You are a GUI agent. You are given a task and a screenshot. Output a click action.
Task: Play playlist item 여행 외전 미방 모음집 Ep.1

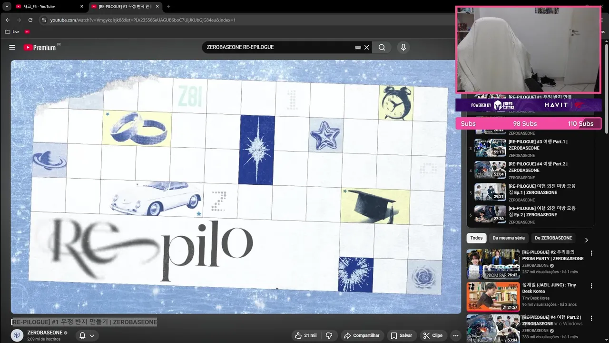click(530, 192)
